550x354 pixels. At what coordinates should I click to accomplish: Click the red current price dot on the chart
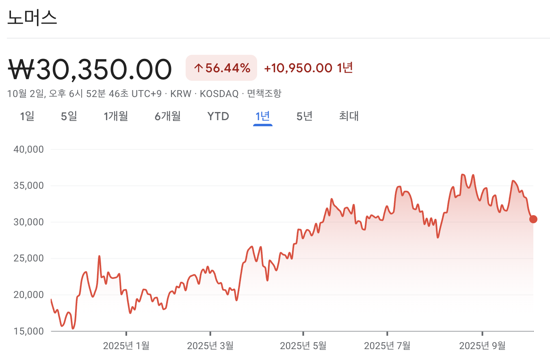[x=533, y=219]
